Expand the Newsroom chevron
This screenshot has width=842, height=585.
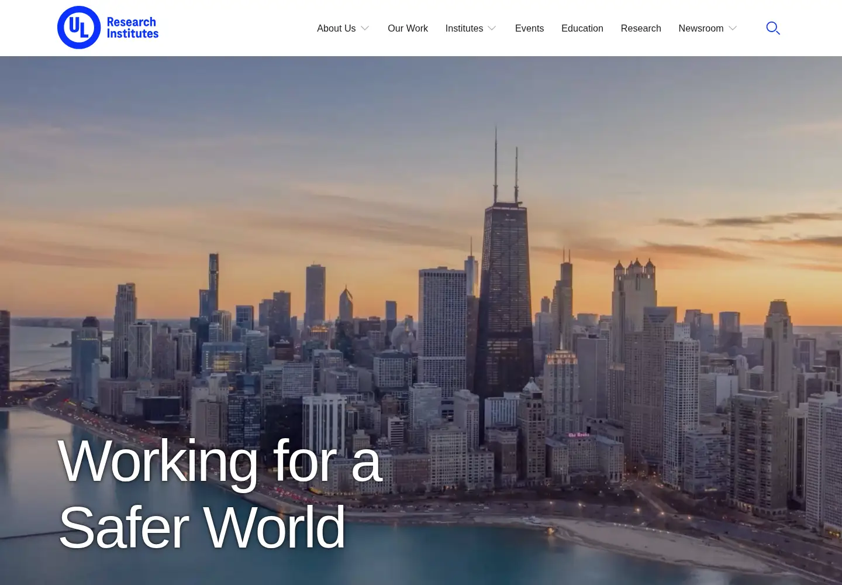point(733,28)
